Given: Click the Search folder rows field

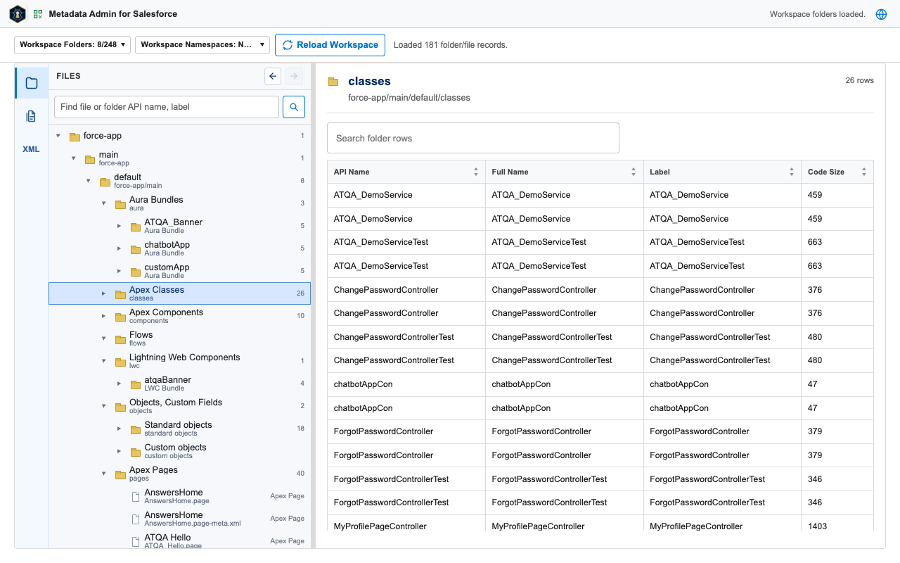Looking at the screenshot, I should [x=473, y=138].
